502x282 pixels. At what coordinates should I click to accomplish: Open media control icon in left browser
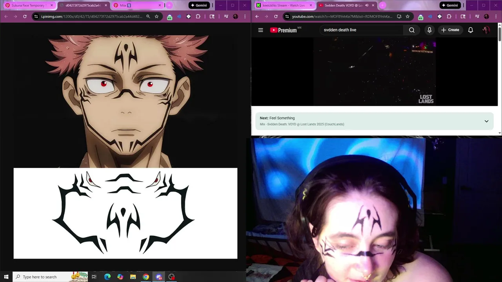(226, 16)
